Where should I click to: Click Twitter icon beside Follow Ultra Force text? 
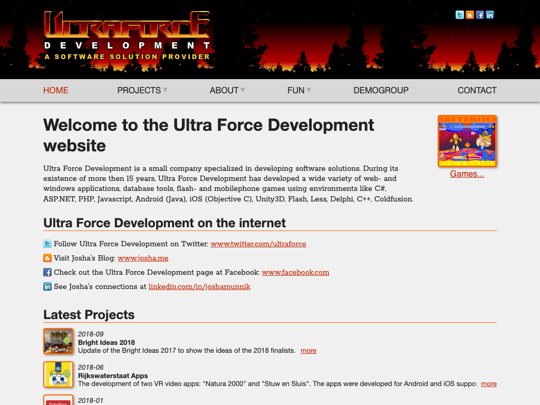[x=47, y=244]
